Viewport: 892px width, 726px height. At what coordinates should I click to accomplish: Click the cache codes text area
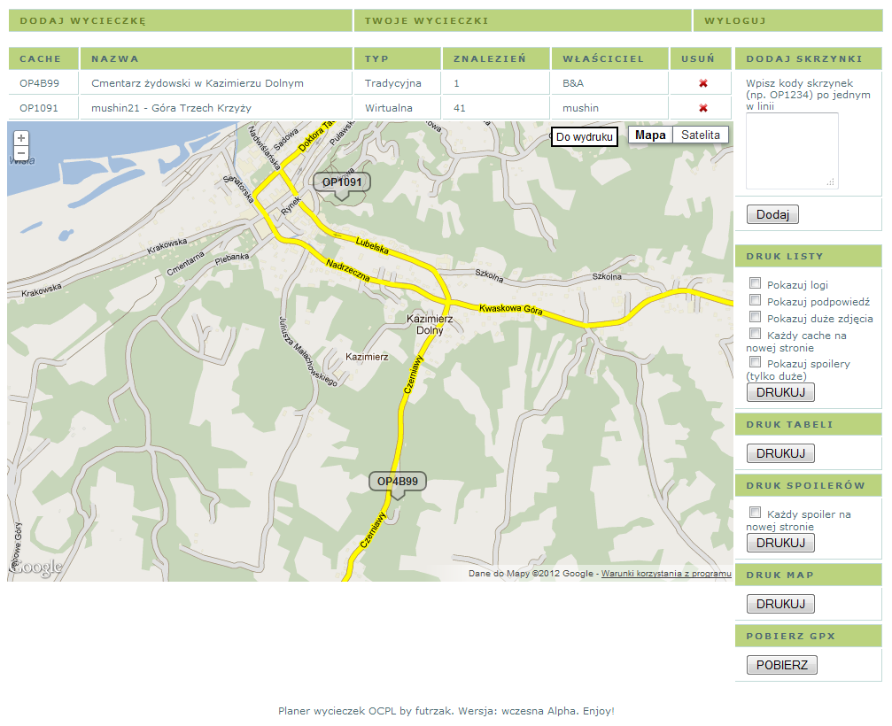click(x=791, y=153)
